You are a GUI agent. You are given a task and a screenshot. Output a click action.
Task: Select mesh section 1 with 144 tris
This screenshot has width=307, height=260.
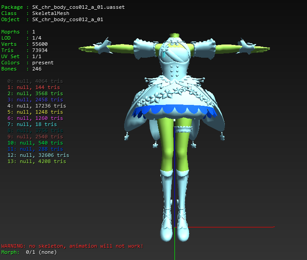pyautogui.click(x=34, y=87)
